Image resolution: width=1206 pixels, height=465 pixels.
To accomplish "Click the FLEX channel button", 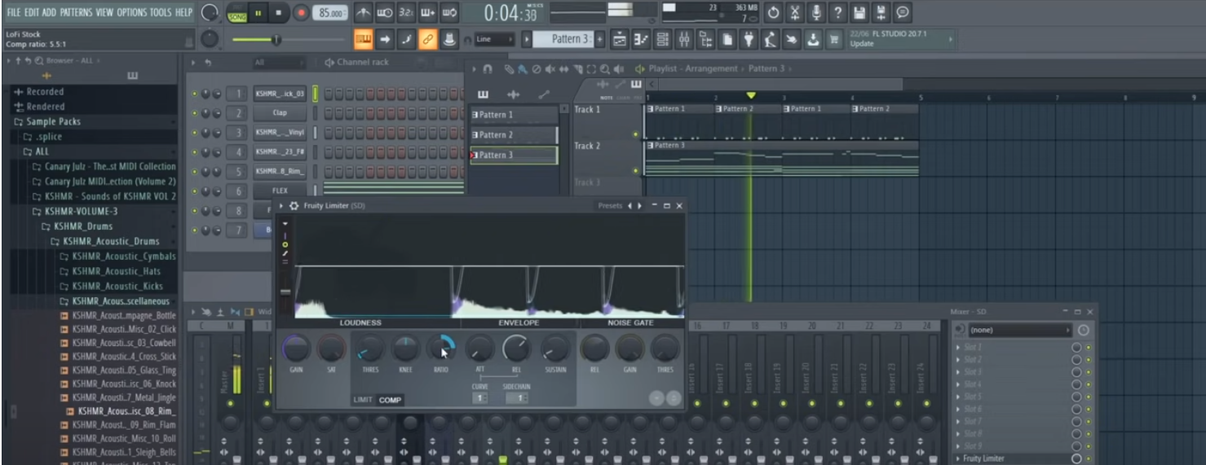I will (x=280, y=191).
